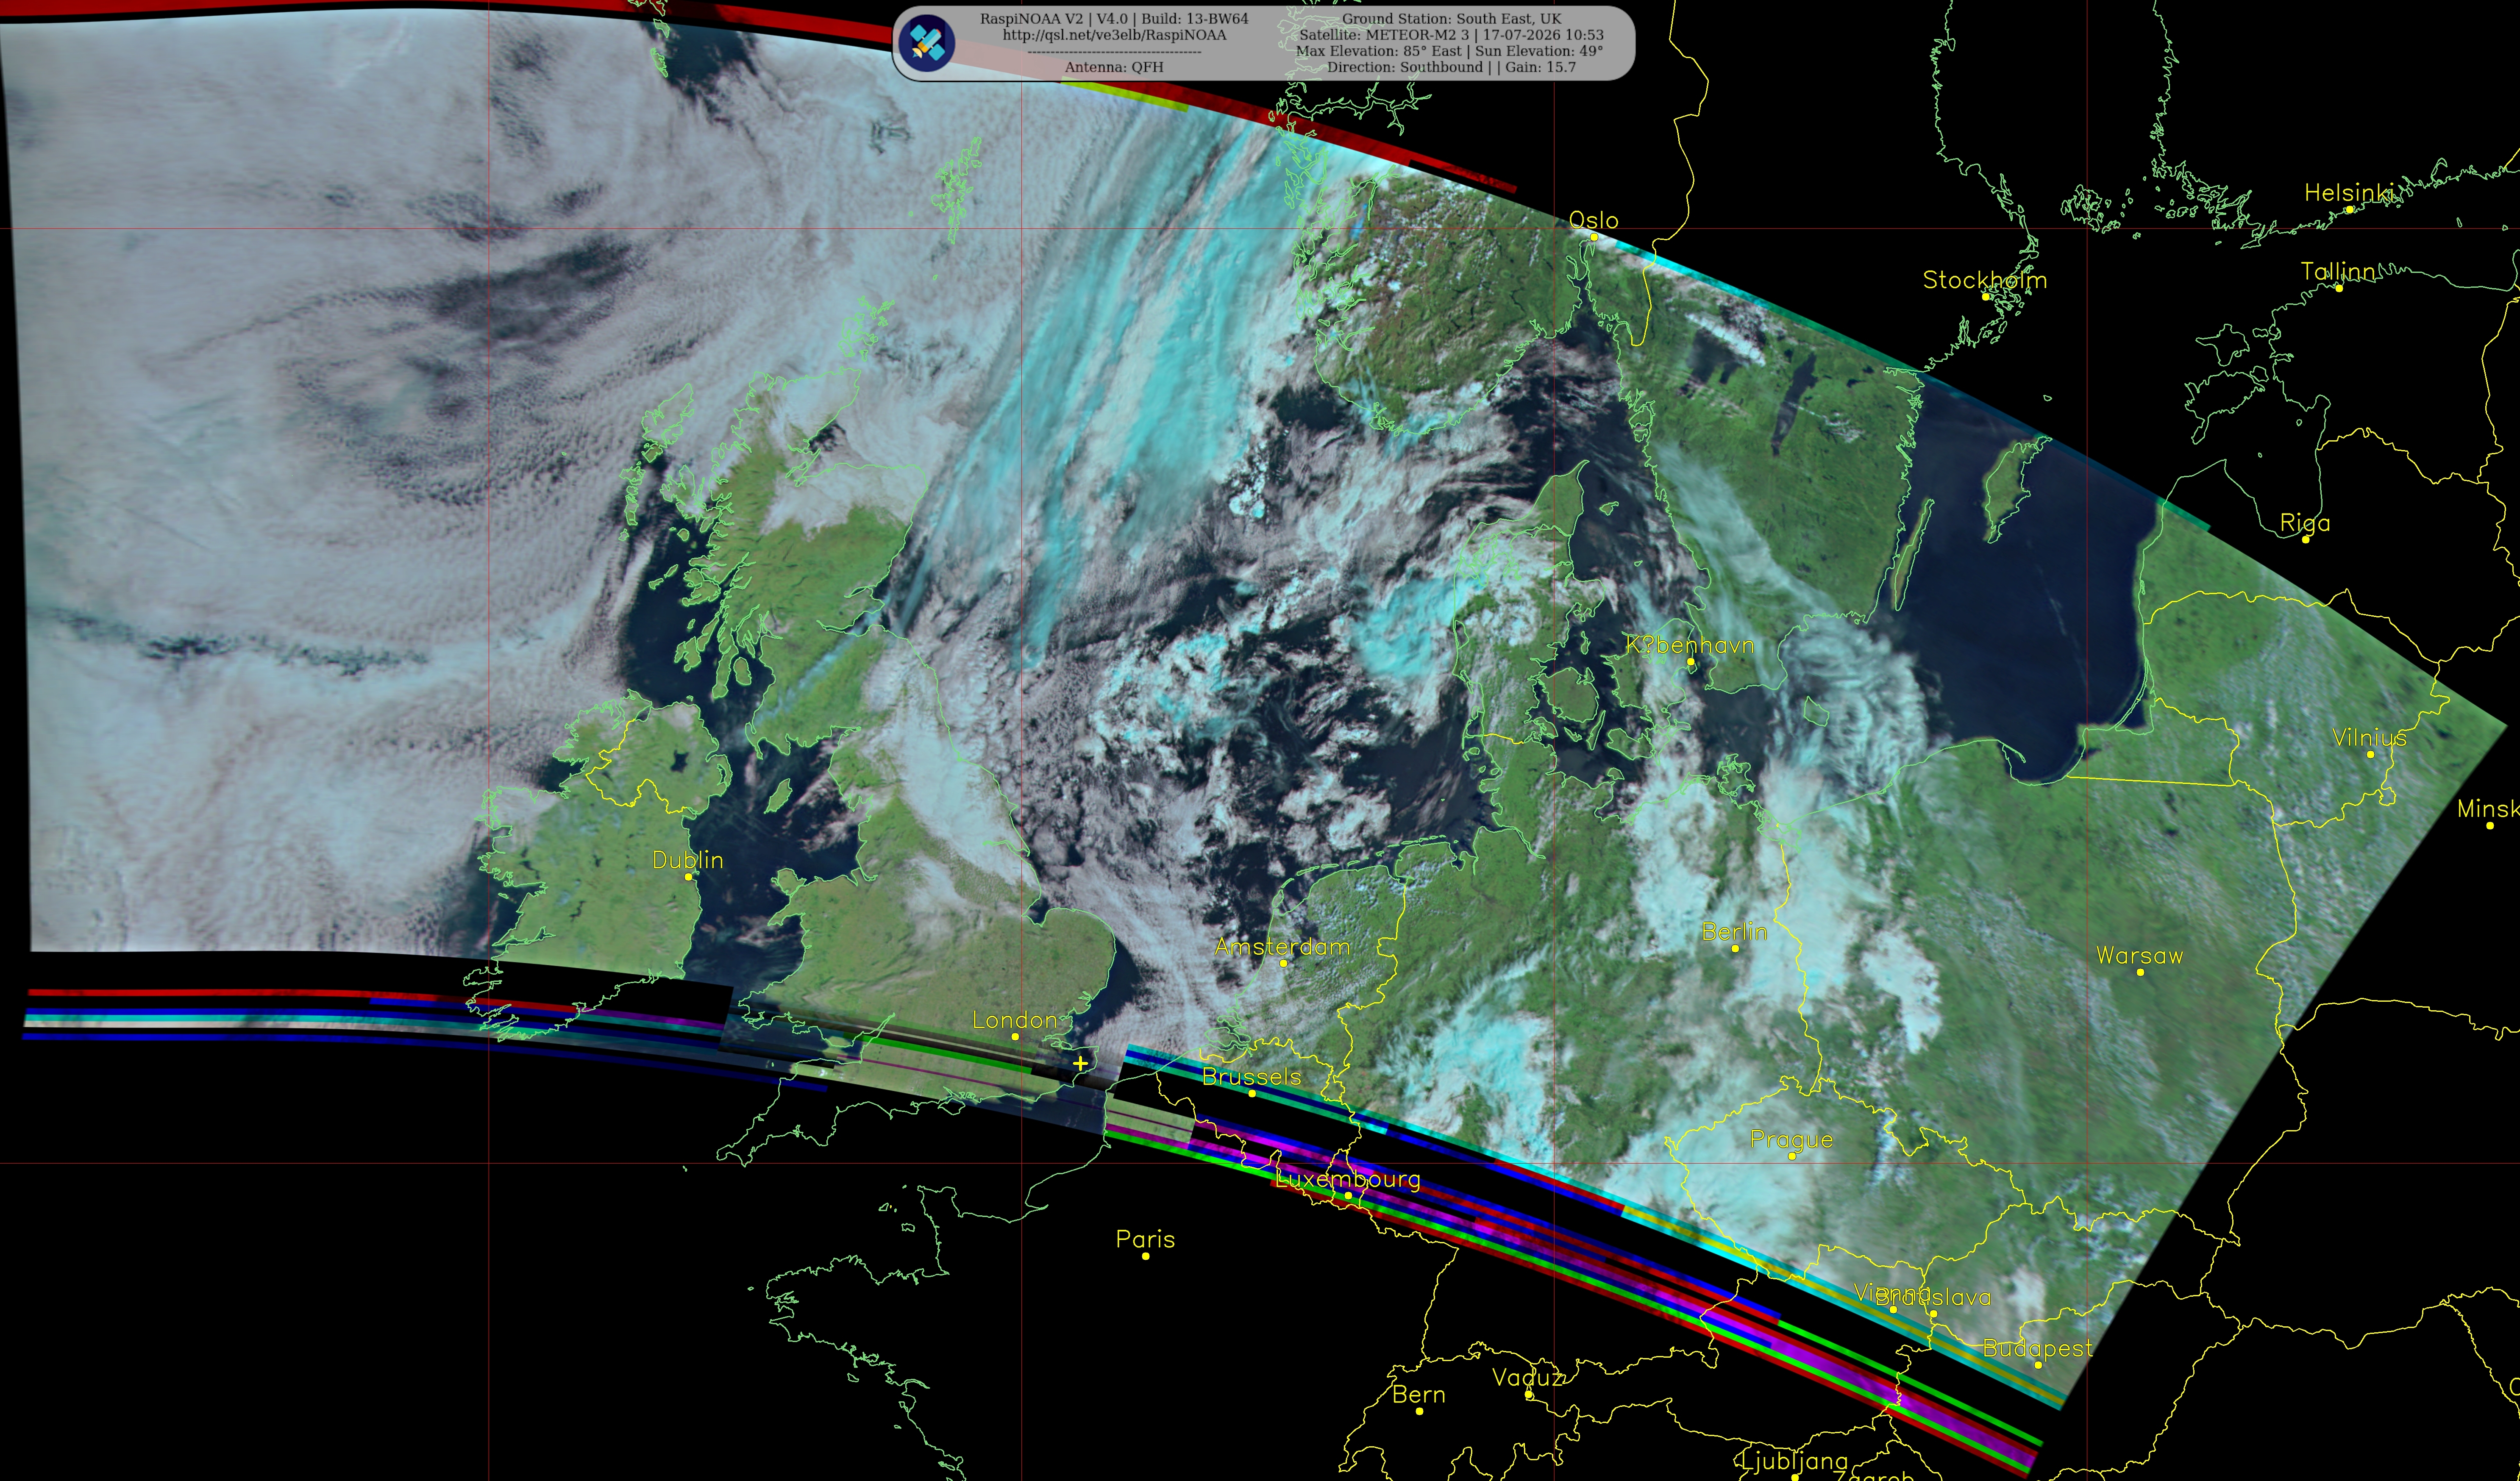Click the Tallinn city label
This screenshot has height=1481, width=2520.
coord(2338,272)
